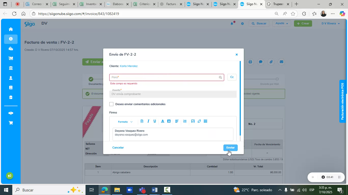Insert table into signature

[206, 121]
